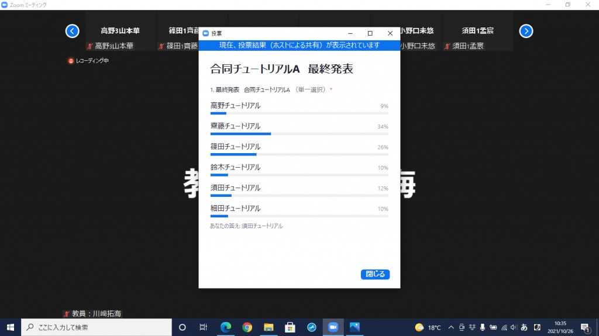
Task: Launch Google Chrome from the taskbar
Action: click(x=247, y=327)
